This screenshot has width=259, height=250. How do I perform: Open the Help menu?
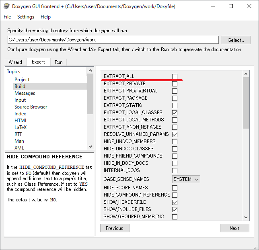point(45,17)
